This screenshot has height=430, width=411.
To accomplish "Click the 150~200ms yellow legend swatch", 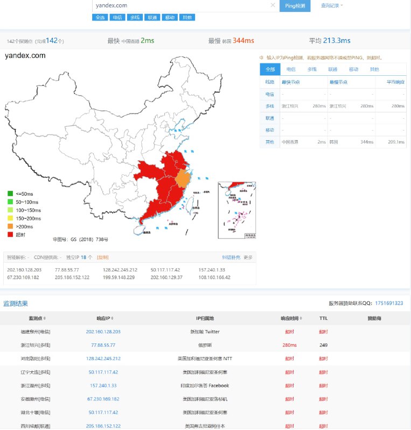I will click(x=10, y=218).
